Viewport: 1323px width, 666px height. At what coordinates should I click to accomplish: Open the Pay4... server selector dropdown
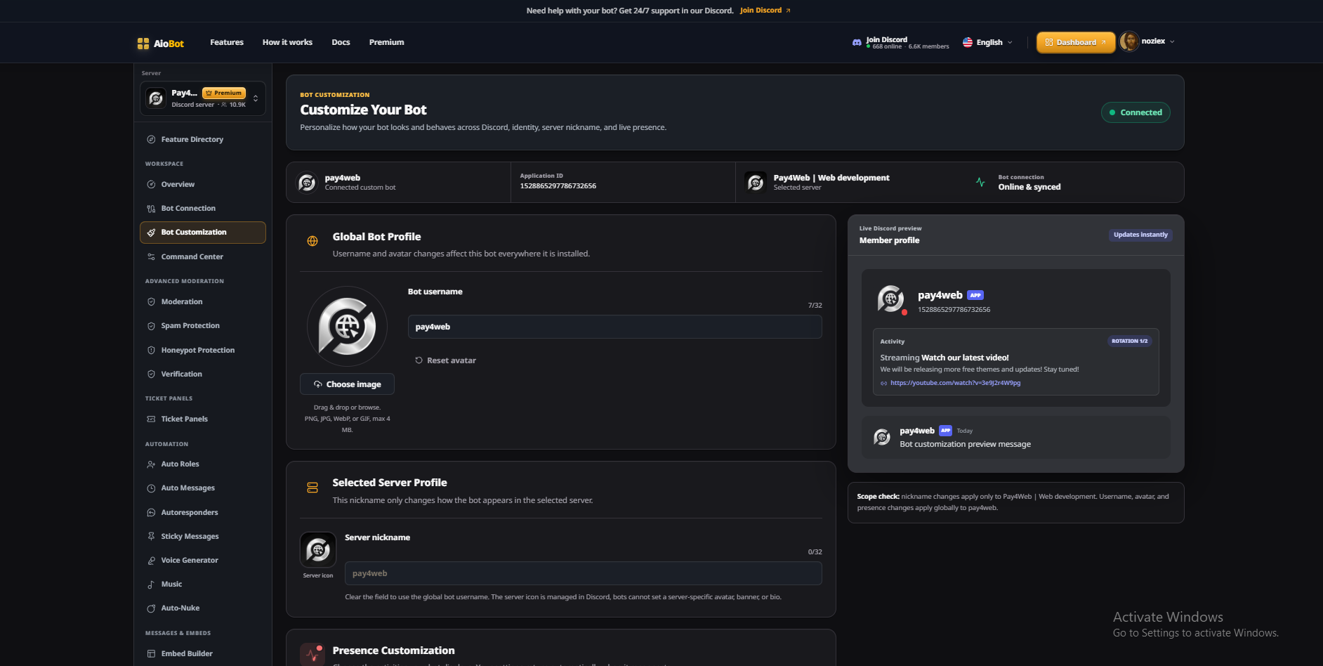(203, 98)
